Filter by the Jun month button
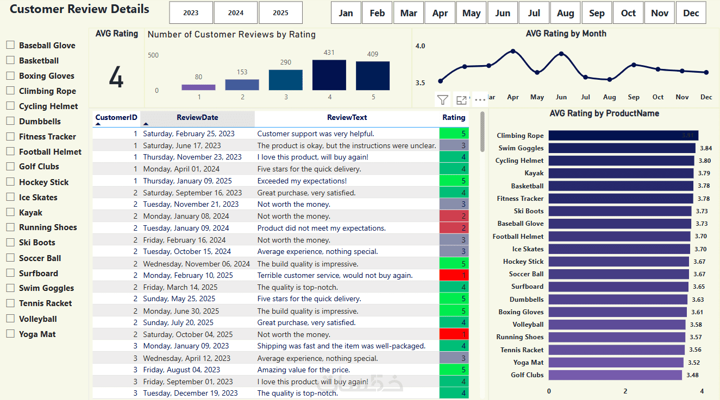 click(503, 13)
